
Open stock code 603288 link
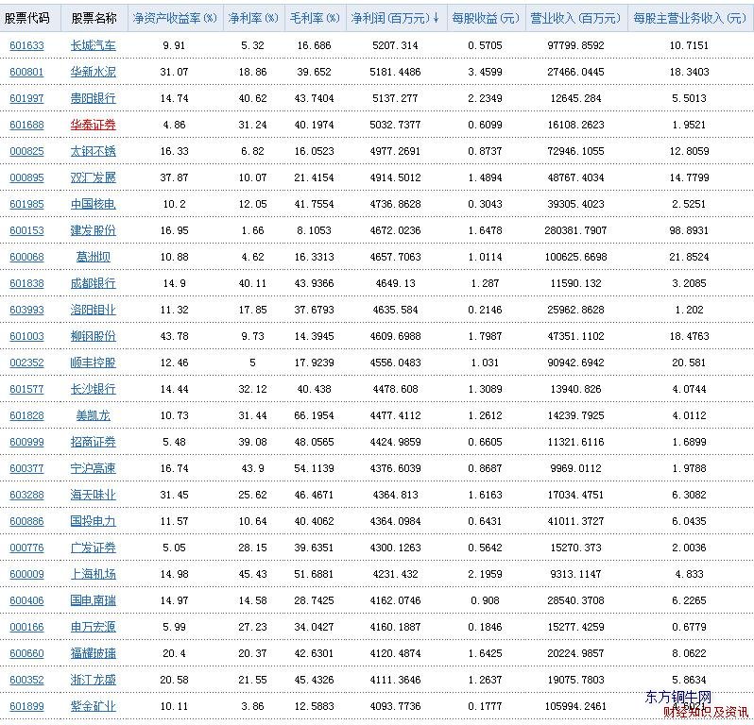point(26,495)
